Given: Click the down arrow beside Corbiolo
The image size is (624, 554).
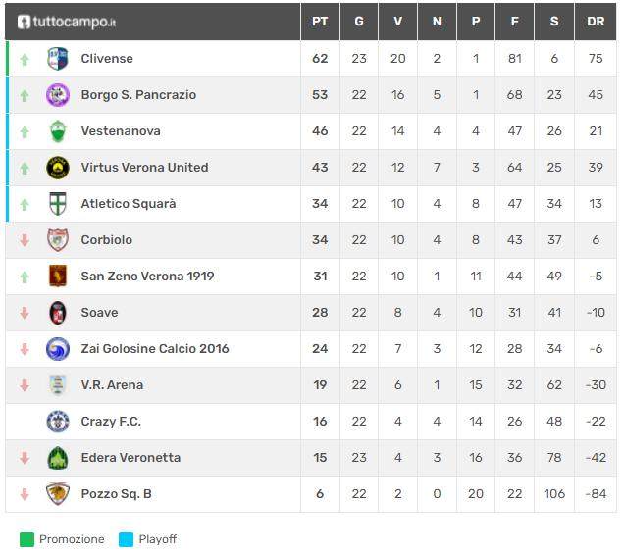Looking at the screenshot, I should 25,240.
